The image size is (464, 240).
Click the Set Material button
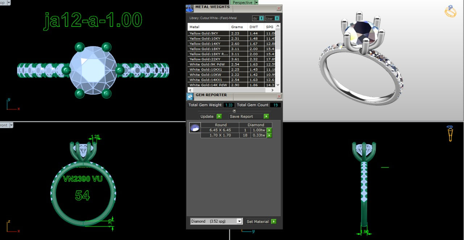pos(258,222)
